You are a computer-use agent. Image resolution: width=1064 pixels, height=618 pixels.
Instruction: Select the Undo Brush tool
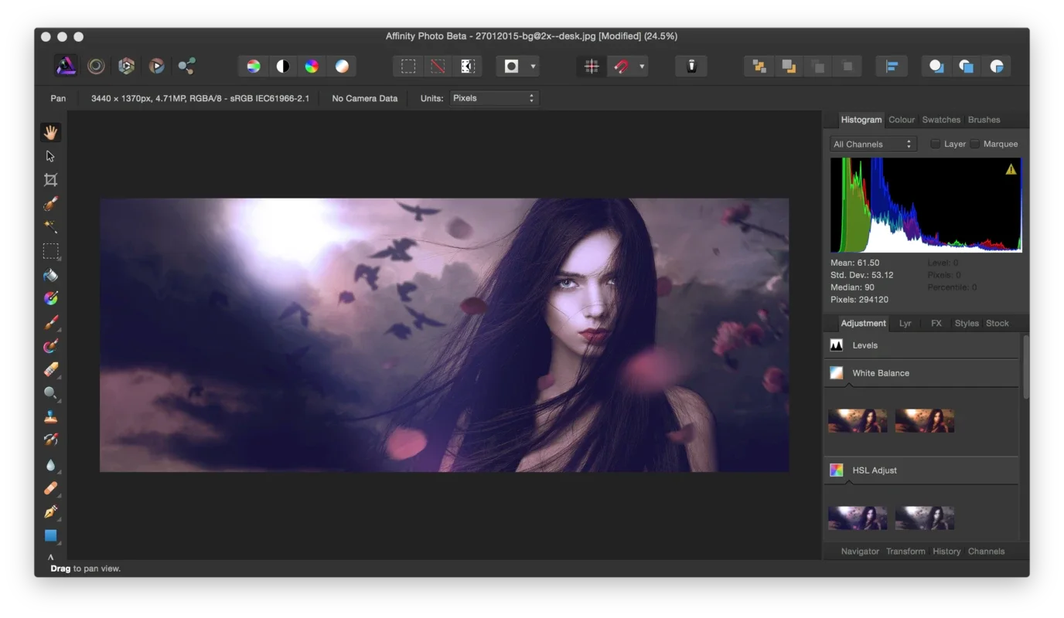coord(50,440)
